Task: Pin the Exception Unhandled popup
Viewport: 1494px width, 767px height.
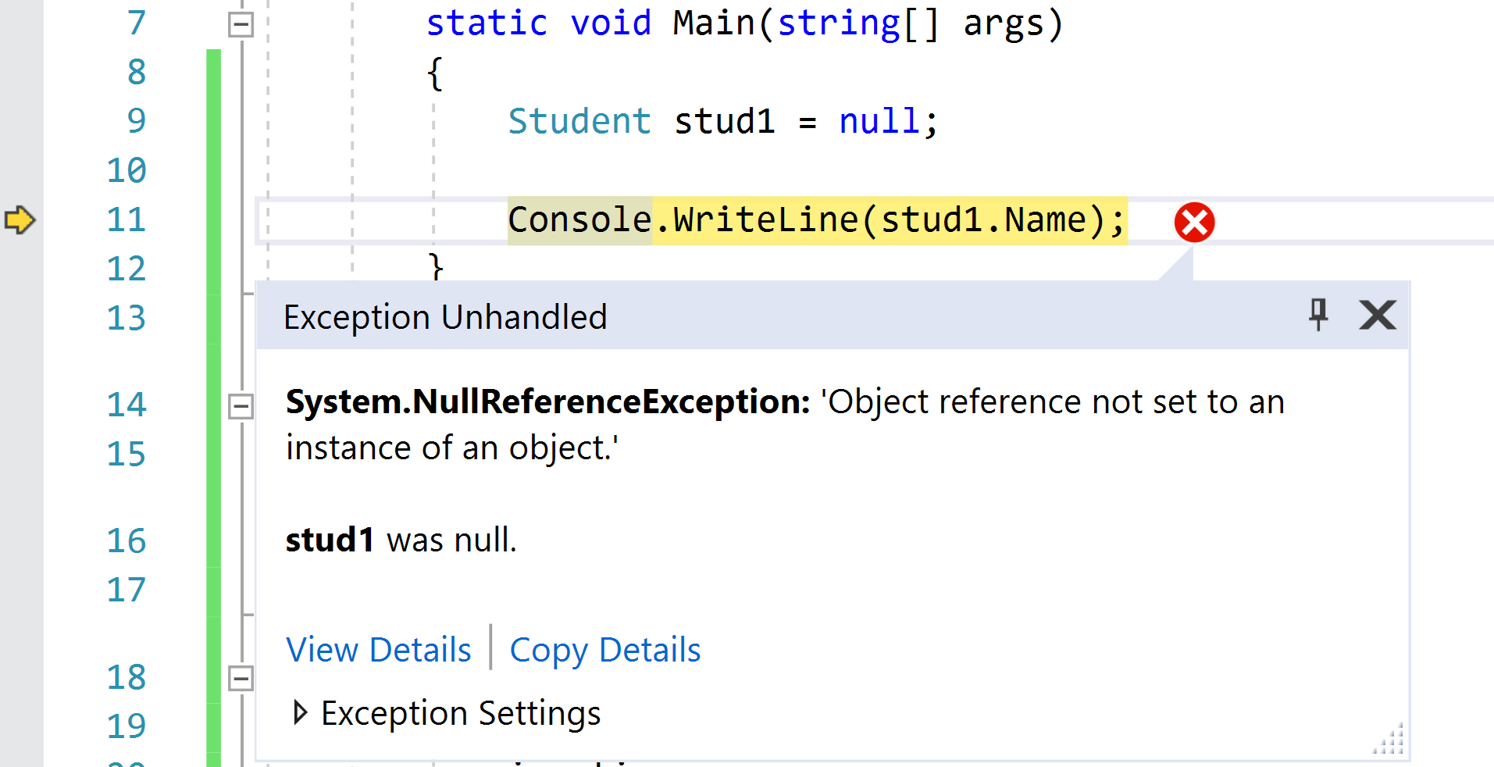Action: (1318, 315)
